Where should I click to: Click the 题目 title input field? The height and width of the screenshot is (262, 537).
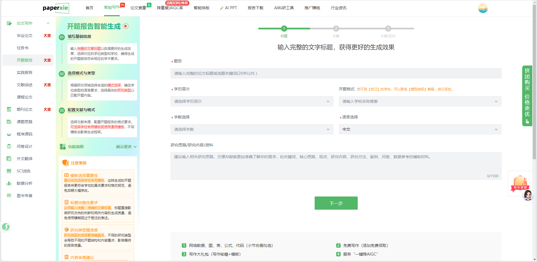point(336,73)
